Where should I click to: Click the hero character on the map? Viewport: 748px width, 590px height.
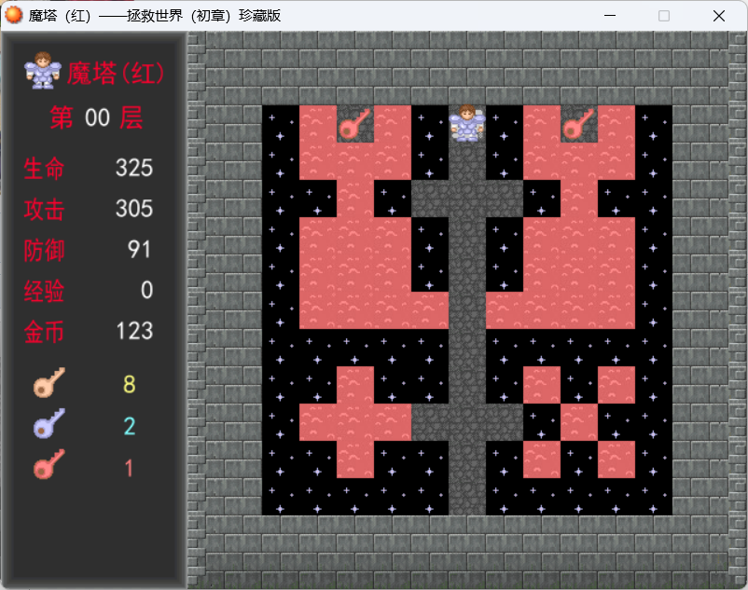point(467,123)
